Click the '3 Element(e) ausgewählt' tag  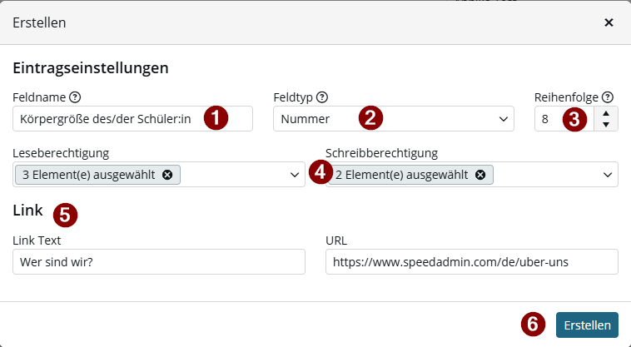point(97,175)
